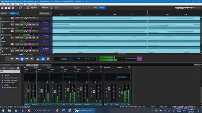
Task: Zoom out on the timeline
Action: tap(32, 8)
